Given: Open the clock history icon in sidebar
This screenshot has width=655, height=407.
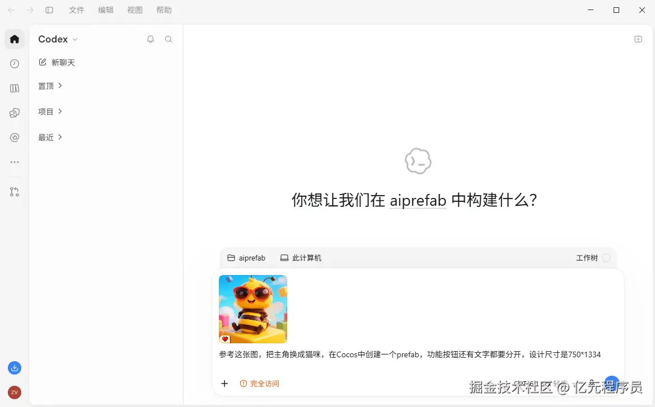Looking at the screenshot, I should pyautogui.click(x=15, y=63).
